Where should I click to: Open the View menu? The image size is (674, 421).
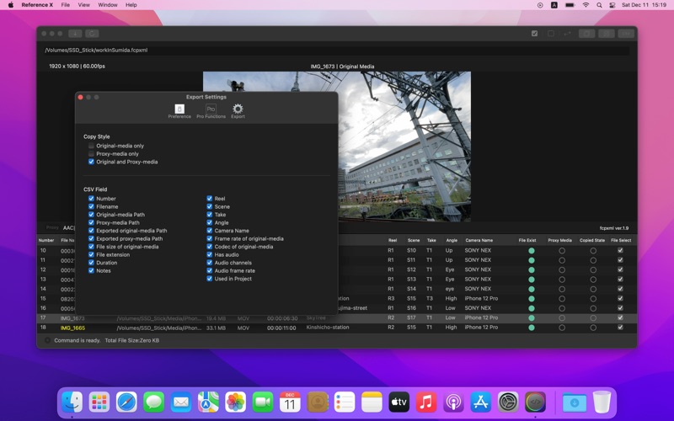tap(83, 5)
